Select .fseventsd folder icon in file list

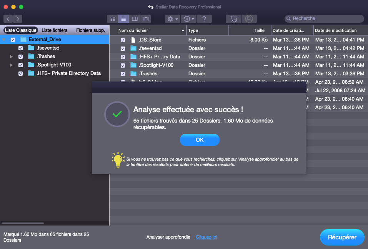click(133, 48)
